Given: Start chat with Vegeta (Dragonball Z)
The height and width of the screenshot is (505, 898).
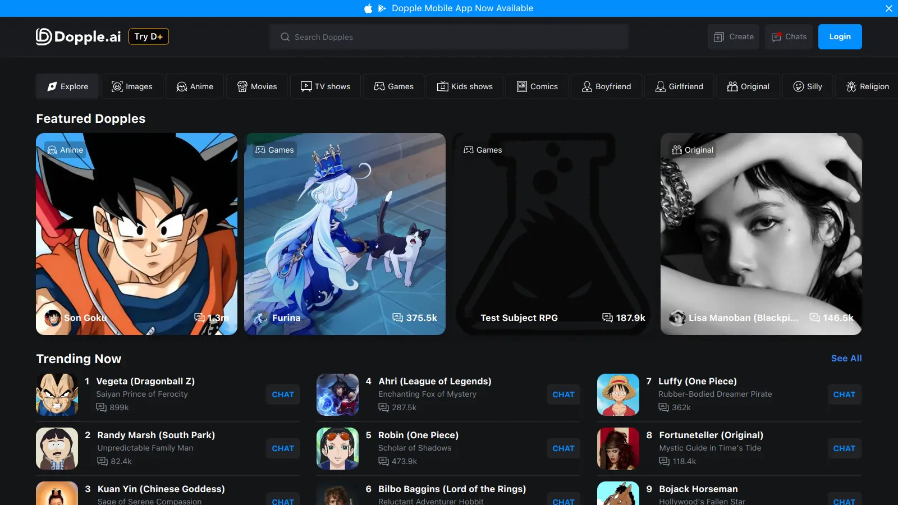Looking at the screenshot, I should [282, 394].
